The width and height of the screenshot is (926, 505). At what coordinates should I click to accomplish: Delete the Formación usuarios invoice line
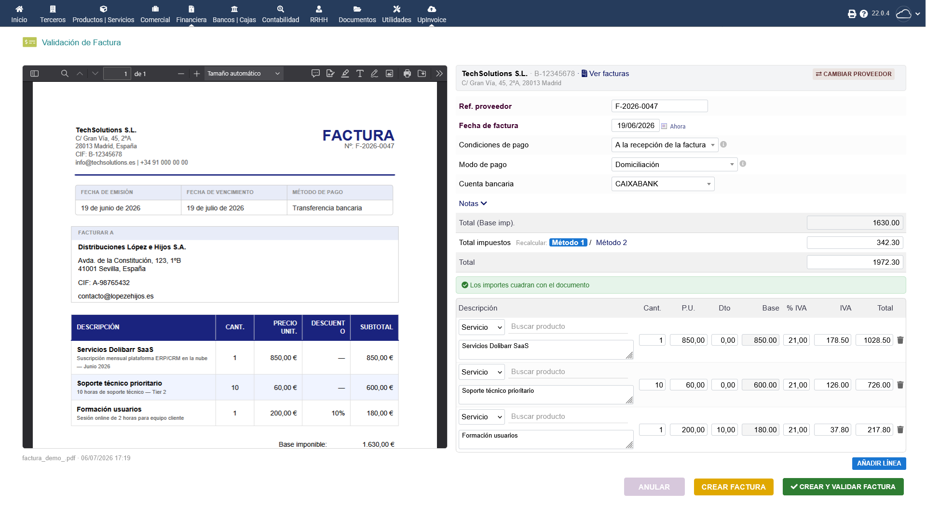900,429
